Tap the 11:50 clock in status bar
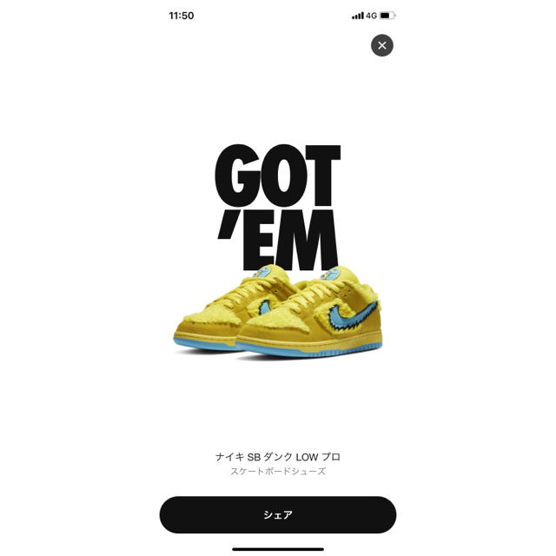 click(182, 16)
